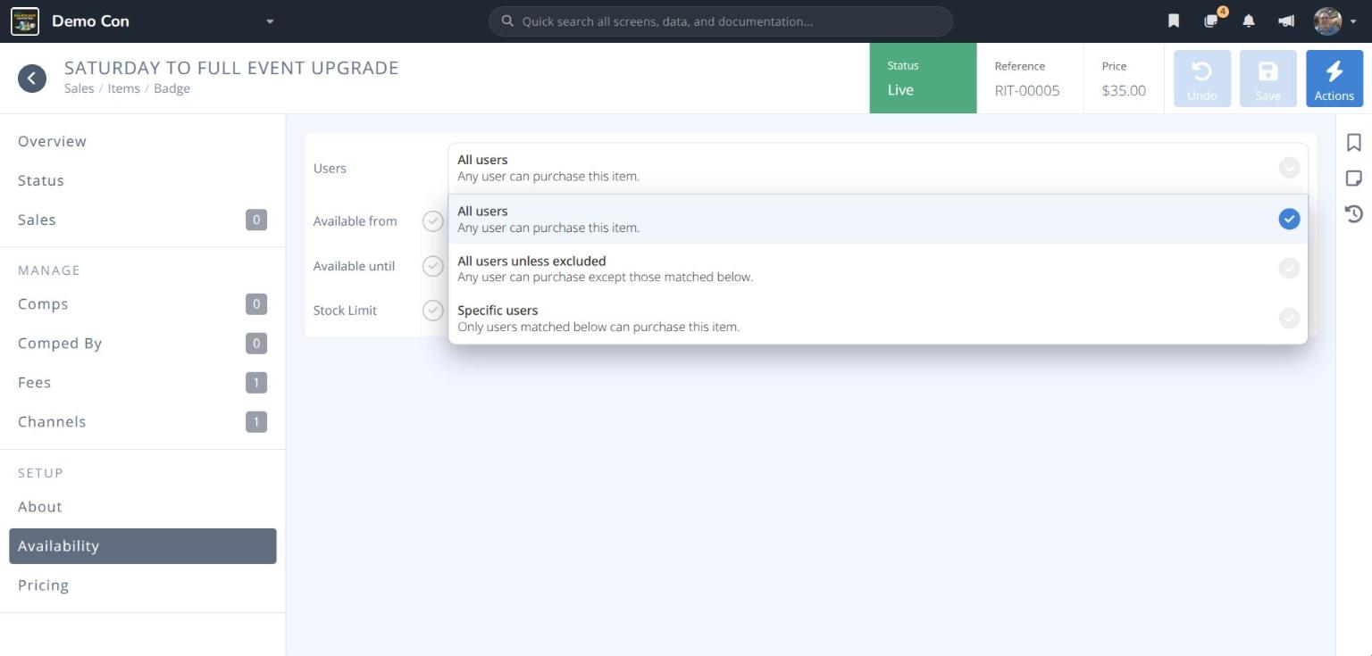Select the 'Specific users' option
Screen dimensions: 1372x656
click(878, 319)
